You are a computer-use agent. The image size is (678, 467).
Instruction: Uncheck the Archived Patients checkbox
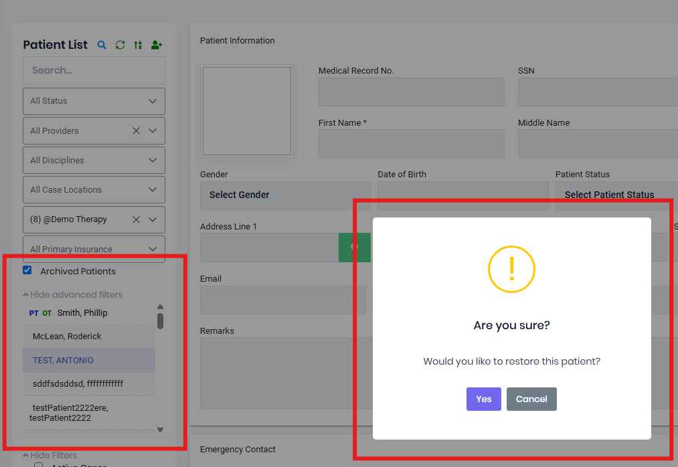point(27,270)
